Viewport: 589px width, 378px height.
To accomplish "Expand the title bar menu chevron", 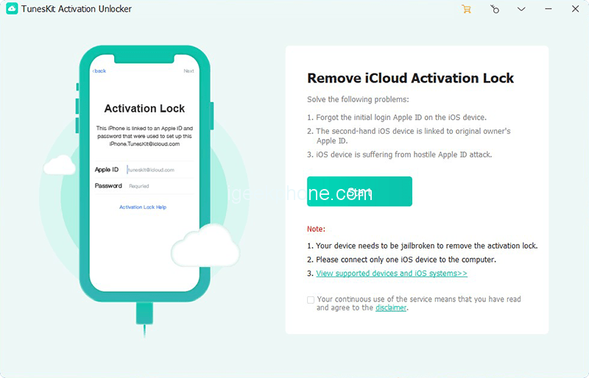I will [x=521, y=10].
